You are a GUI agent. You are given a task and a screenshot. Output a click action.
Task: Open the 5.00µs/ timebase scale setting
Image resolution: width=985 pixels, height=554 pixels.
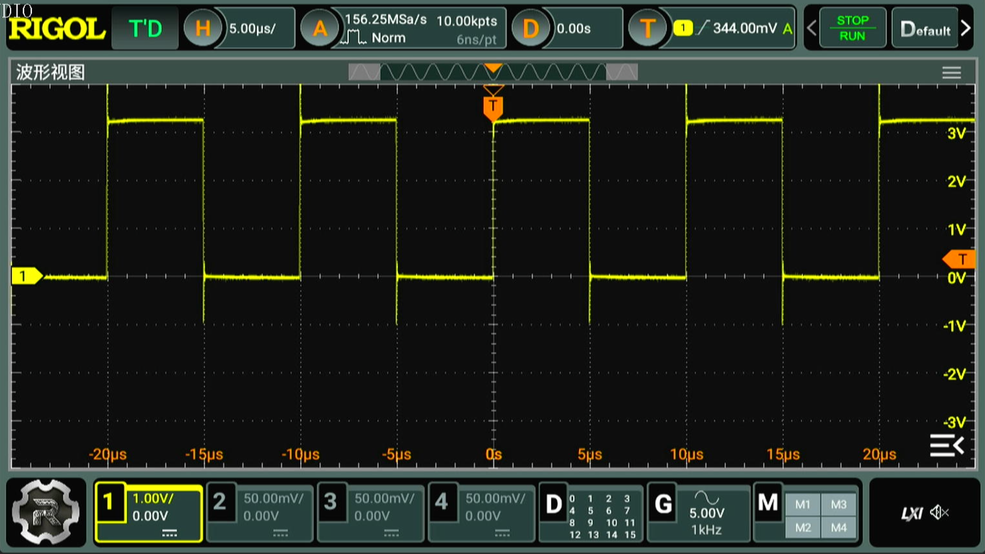coord(252,29)
